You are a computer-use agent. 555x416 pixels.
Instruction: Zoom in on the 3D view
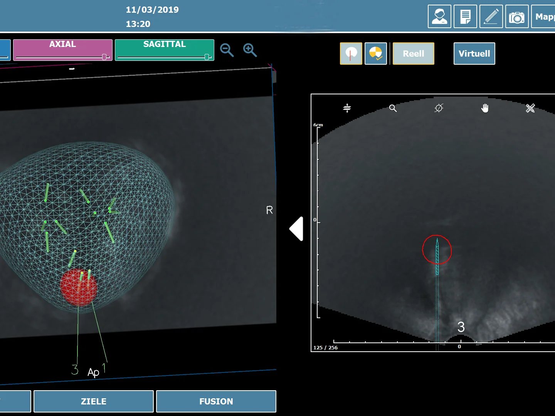point(250,50)
